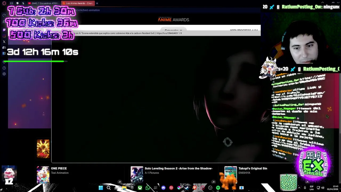Open the Opera GX main menu logo
This screenshot has width=341, height=192.
(x=4, y=3)
